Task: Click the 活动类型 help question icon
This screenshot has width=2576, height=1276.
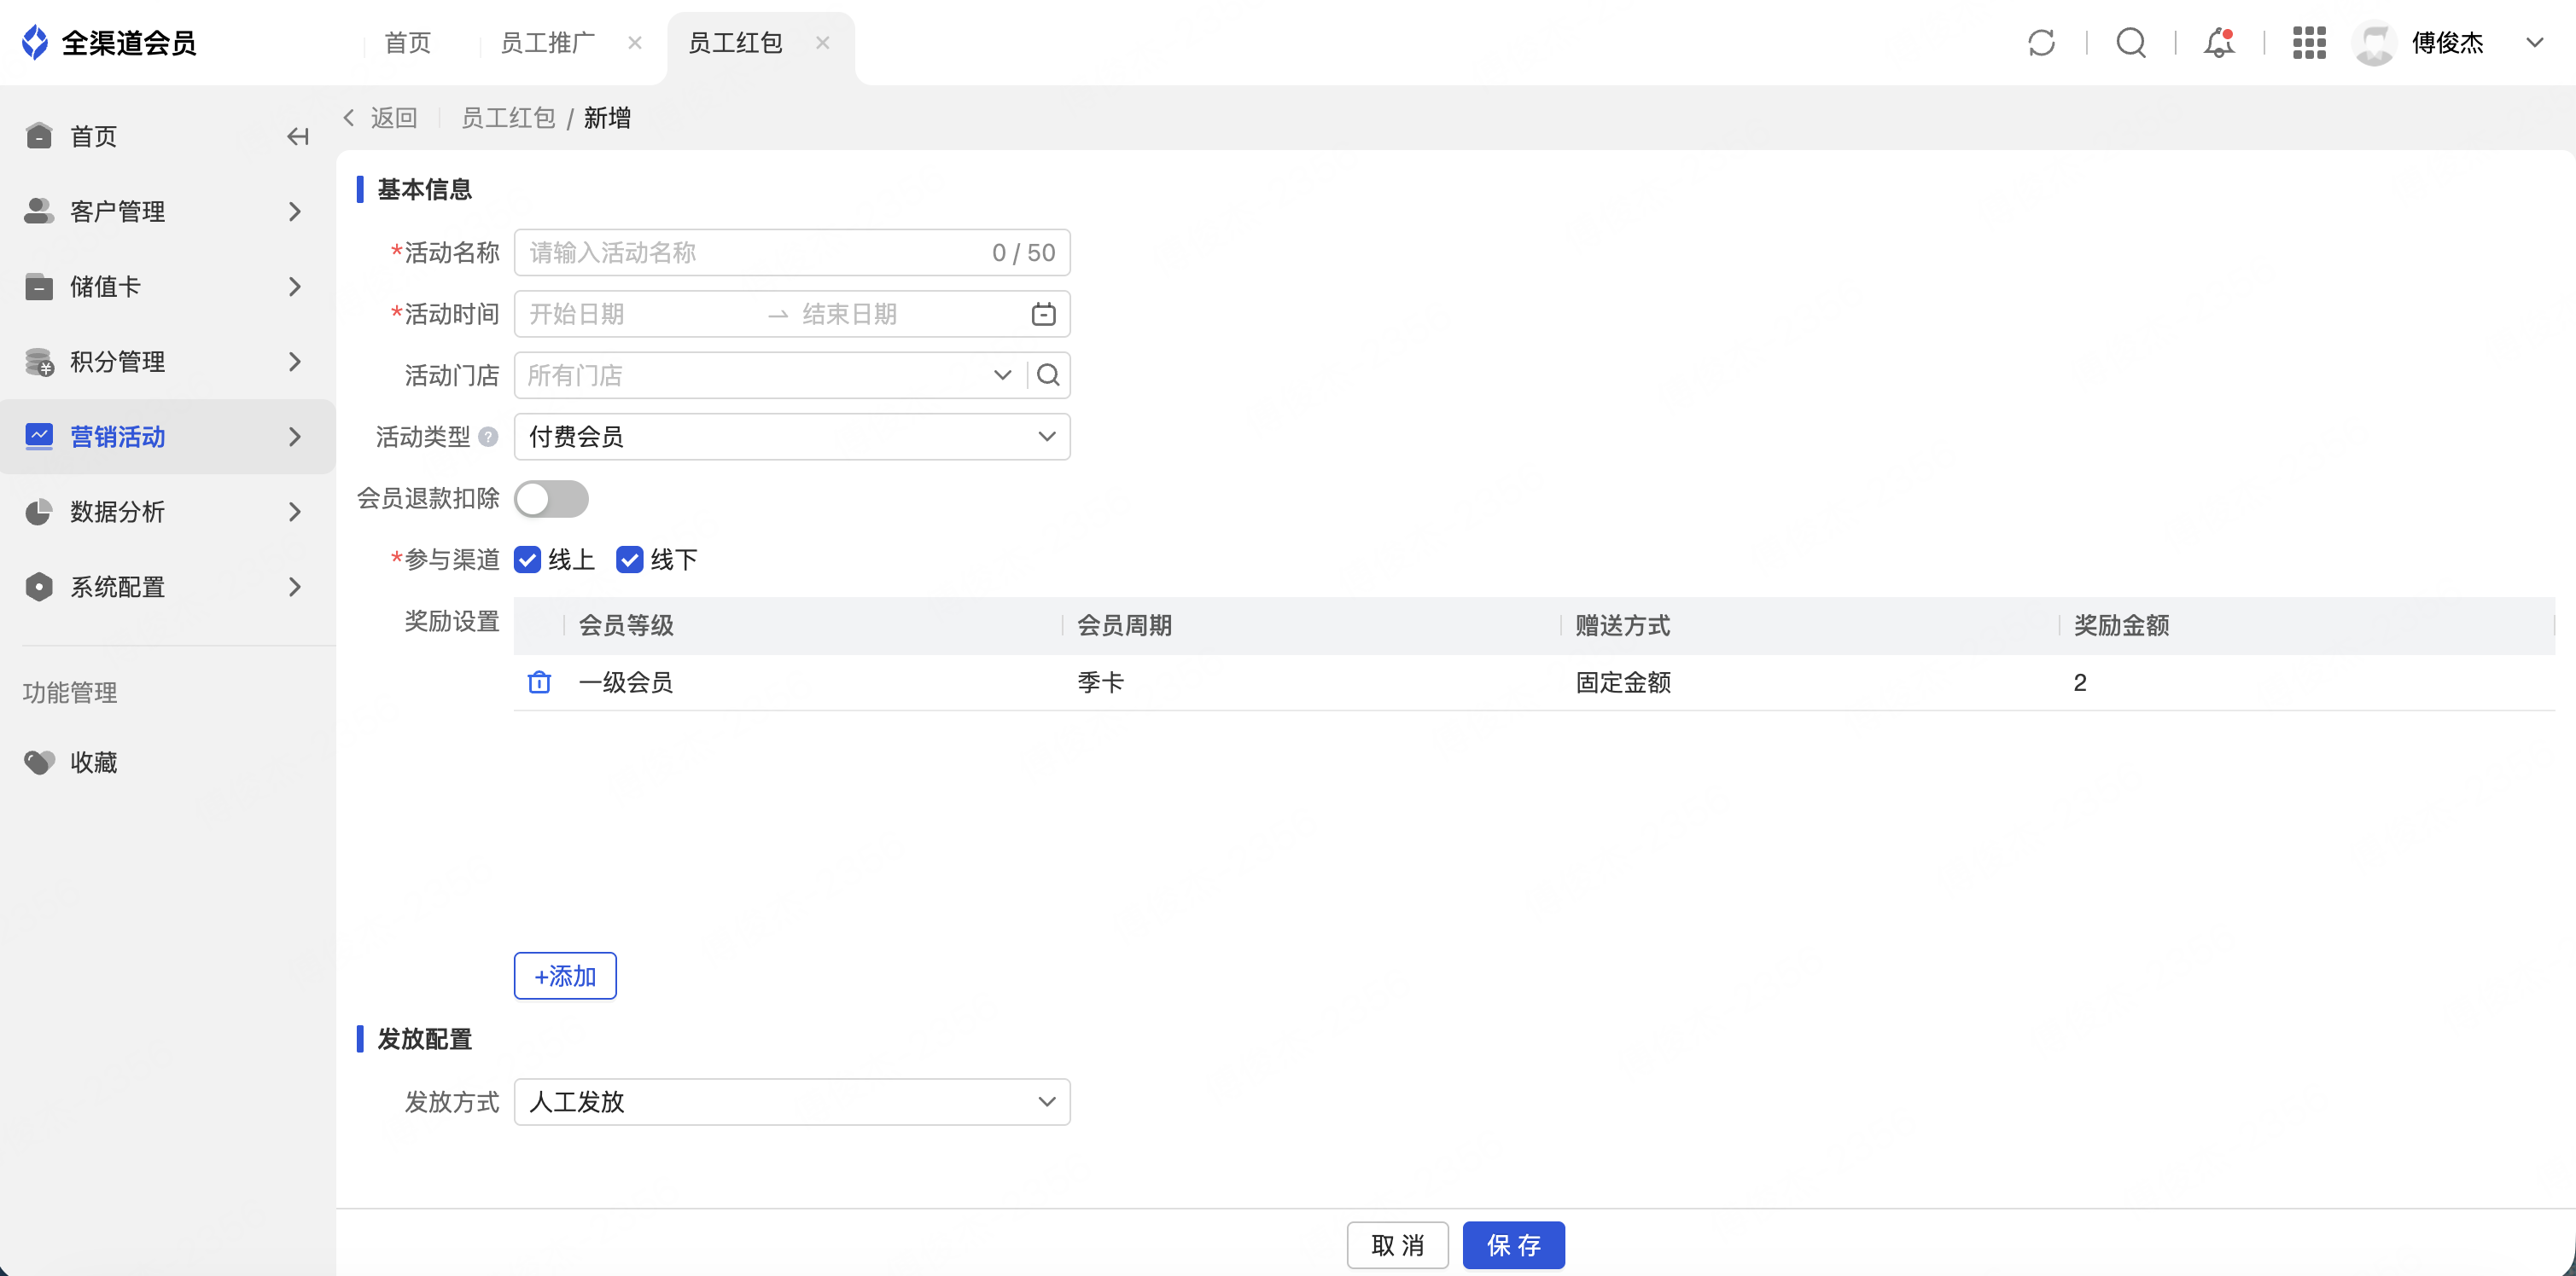Action: pyautogui.click(x=488, y=437)
